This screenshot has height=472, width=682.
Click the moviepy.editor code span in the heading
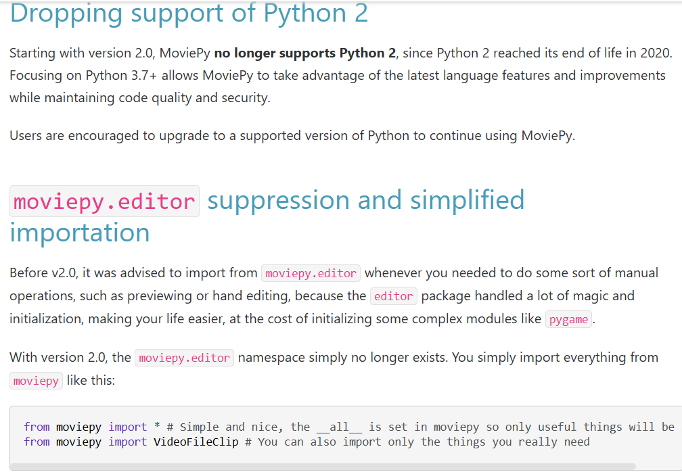pyautogui.click(x=104, y=200)
